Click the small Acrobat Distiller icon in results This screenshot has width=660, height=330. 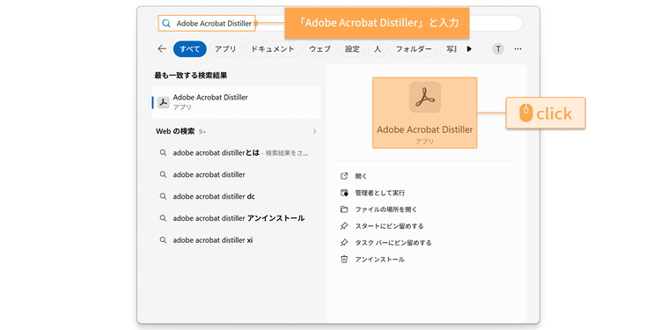(x=164, y=102)
